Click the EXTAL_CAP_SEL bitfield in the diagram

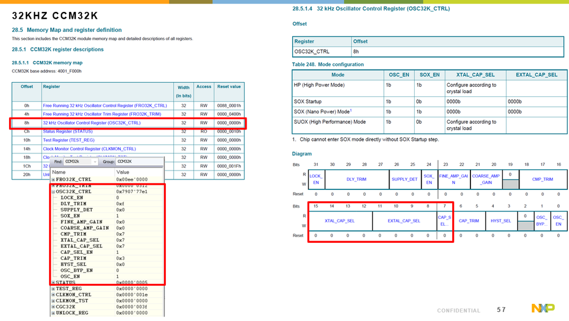404,221
